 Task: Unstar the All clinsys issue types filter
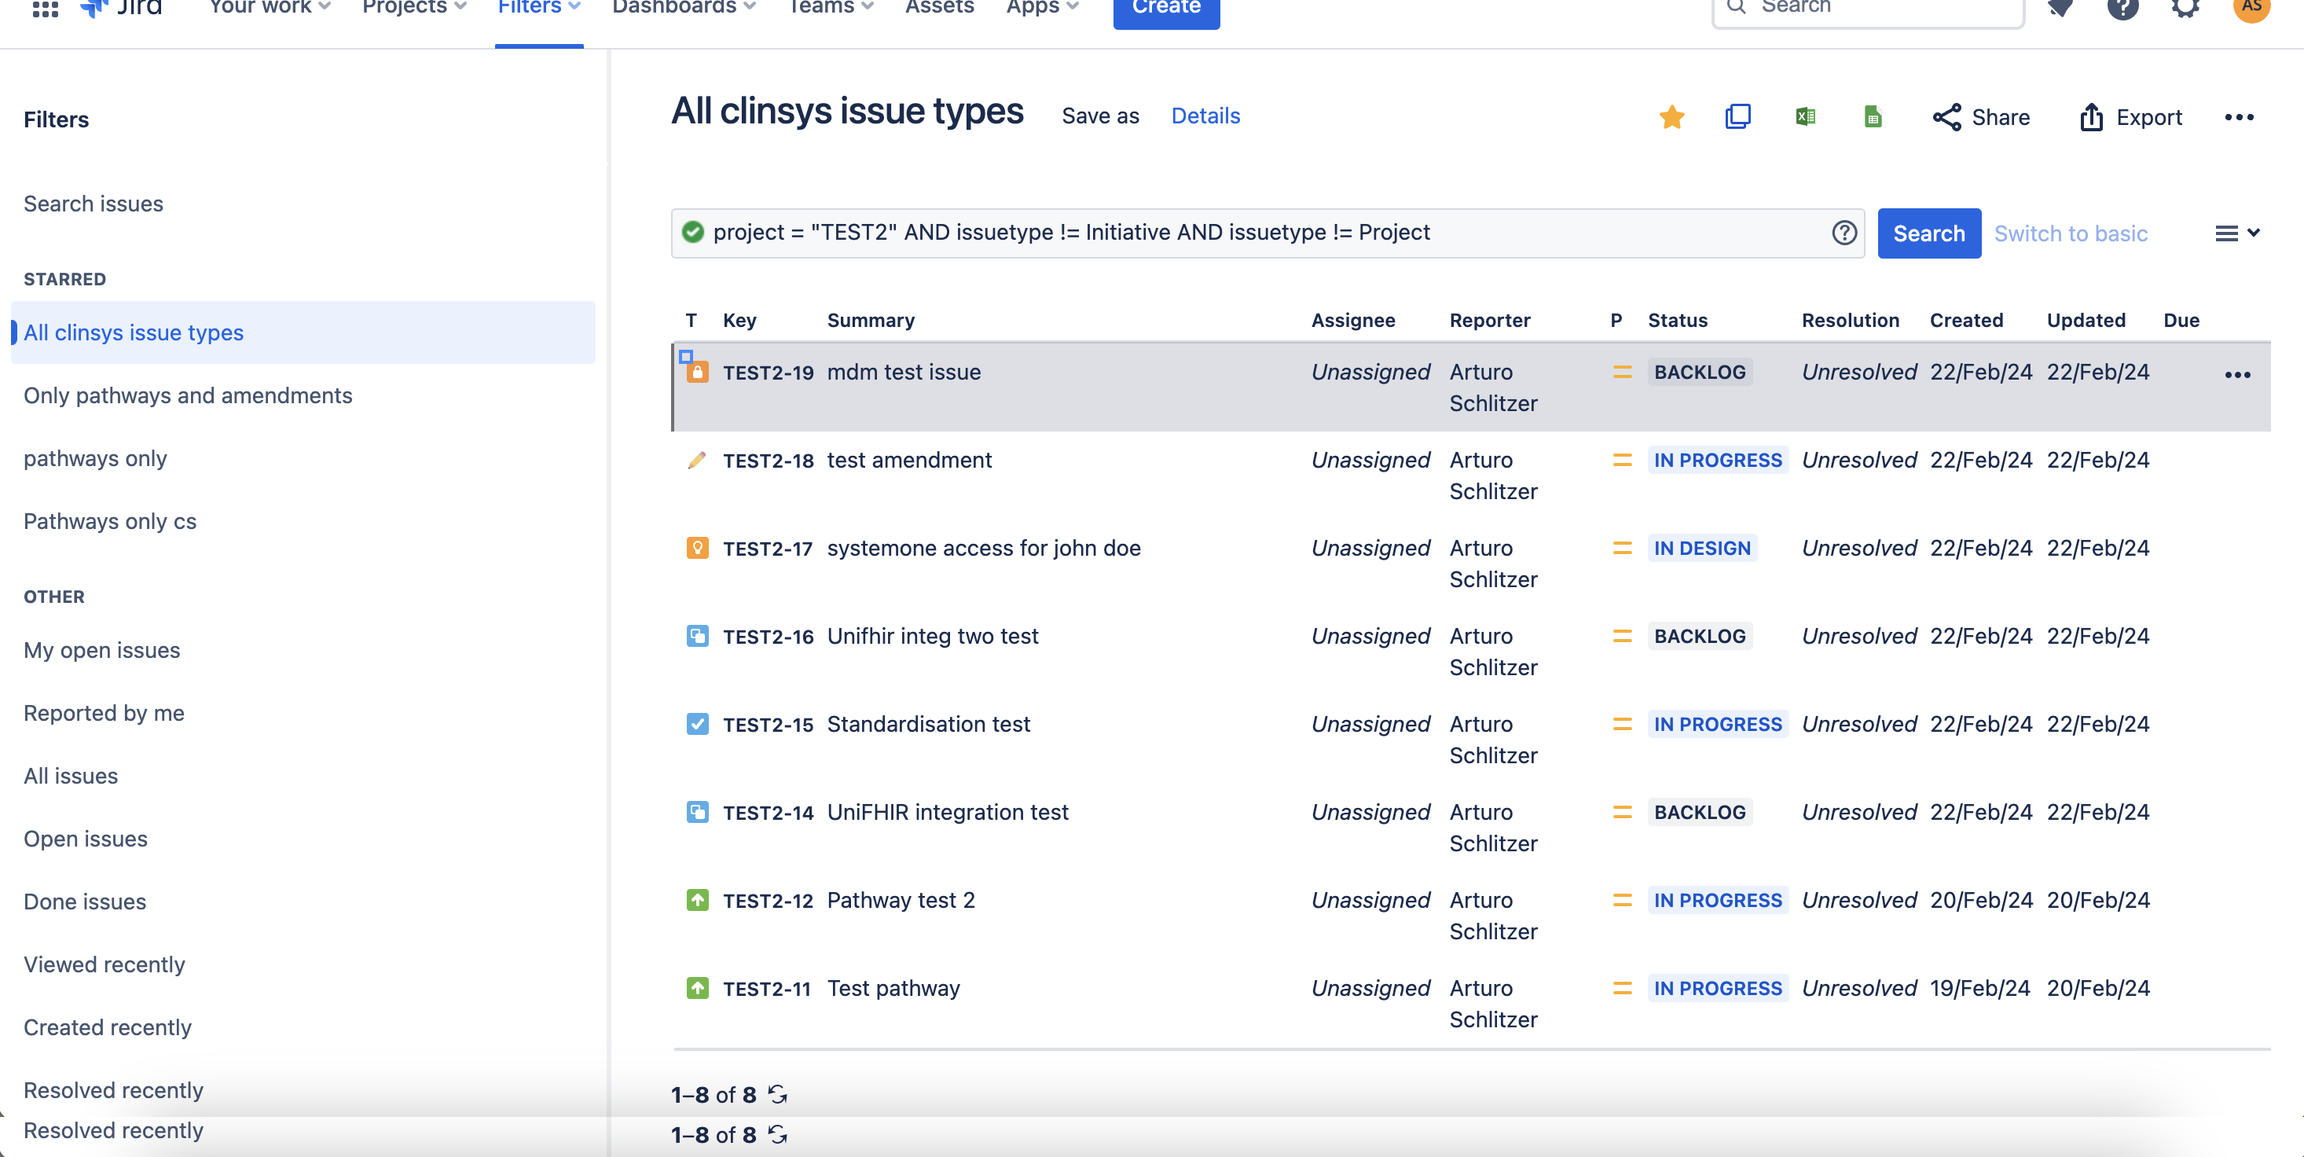pyautogui.click(x=1671, y=116)
